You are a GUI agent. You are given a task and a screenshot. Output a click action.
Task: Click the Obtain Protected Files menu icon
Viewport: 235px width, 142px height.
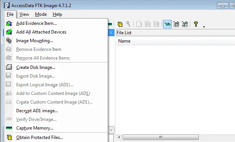[9, 137]
